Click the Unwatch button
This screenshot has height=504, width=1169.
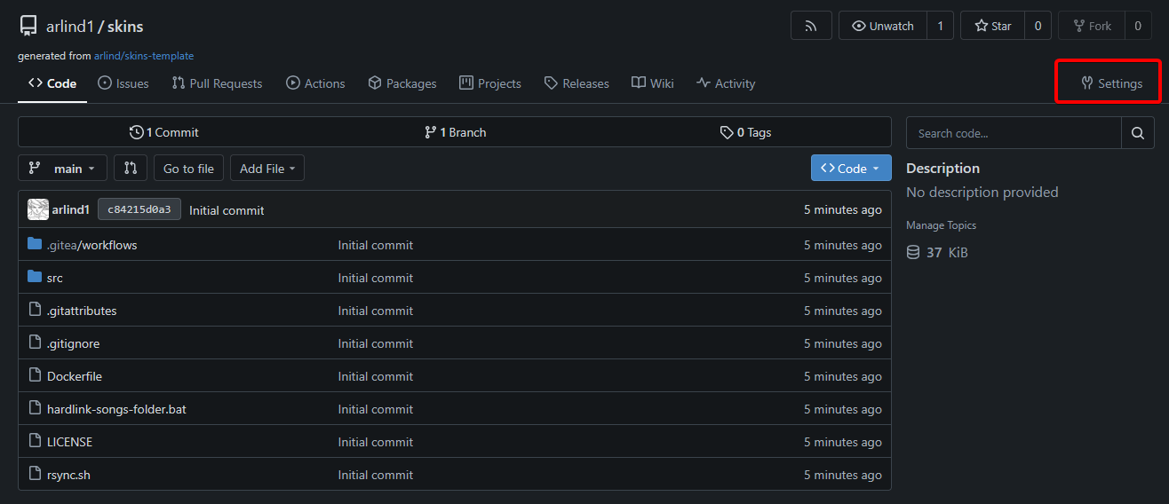coord(883,26)
